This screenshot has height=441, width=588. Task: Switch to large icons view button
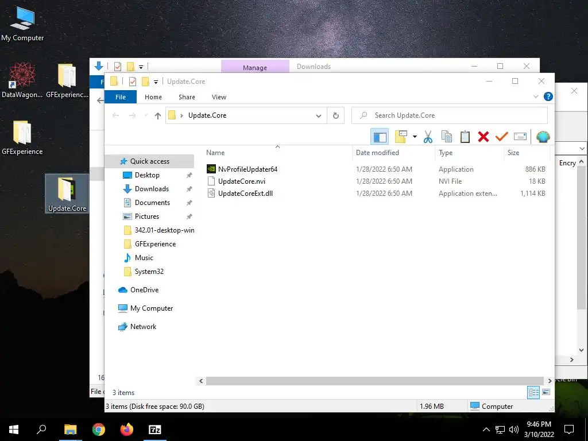coord(546,392)
